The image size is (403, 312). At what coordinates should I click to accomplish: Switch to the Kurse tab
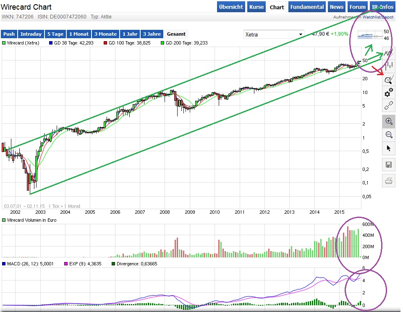point(256,7)
